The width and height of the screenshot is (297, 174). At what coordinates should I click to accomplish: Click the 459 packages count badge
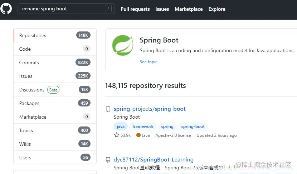(84, 103)
